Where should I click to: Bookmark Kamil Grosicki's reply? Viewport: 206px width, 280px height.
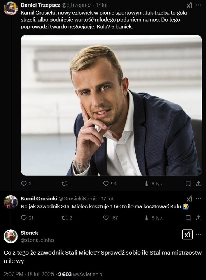click(x=188, y=218)
